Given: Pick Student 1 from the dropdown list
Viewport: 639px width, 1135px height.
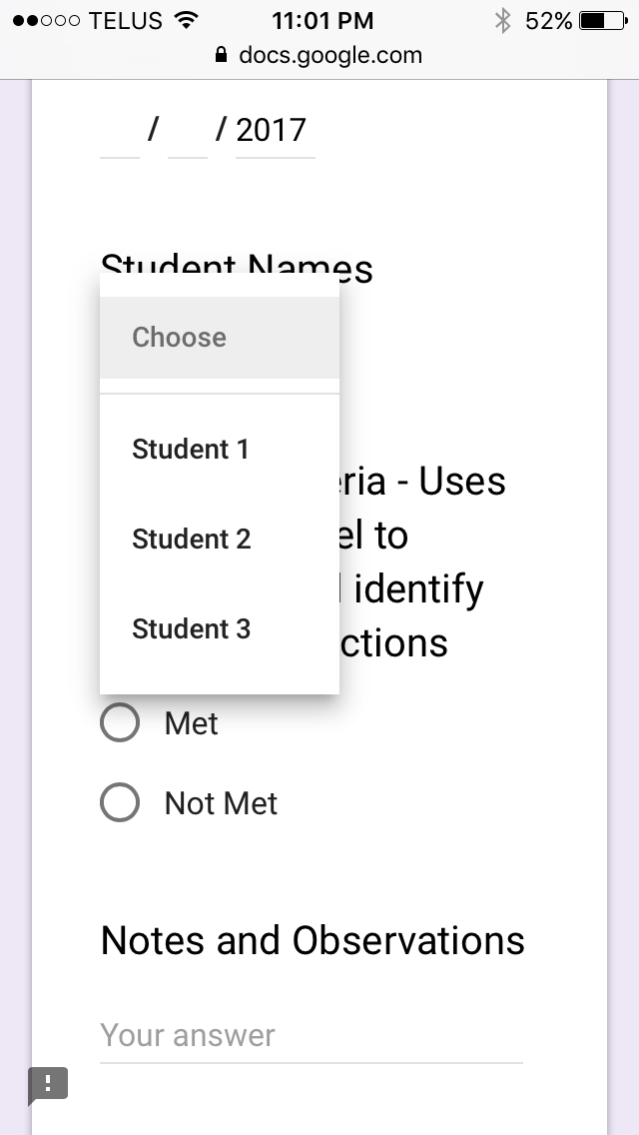Looking at the screenshot, I should tap(191, 450).
